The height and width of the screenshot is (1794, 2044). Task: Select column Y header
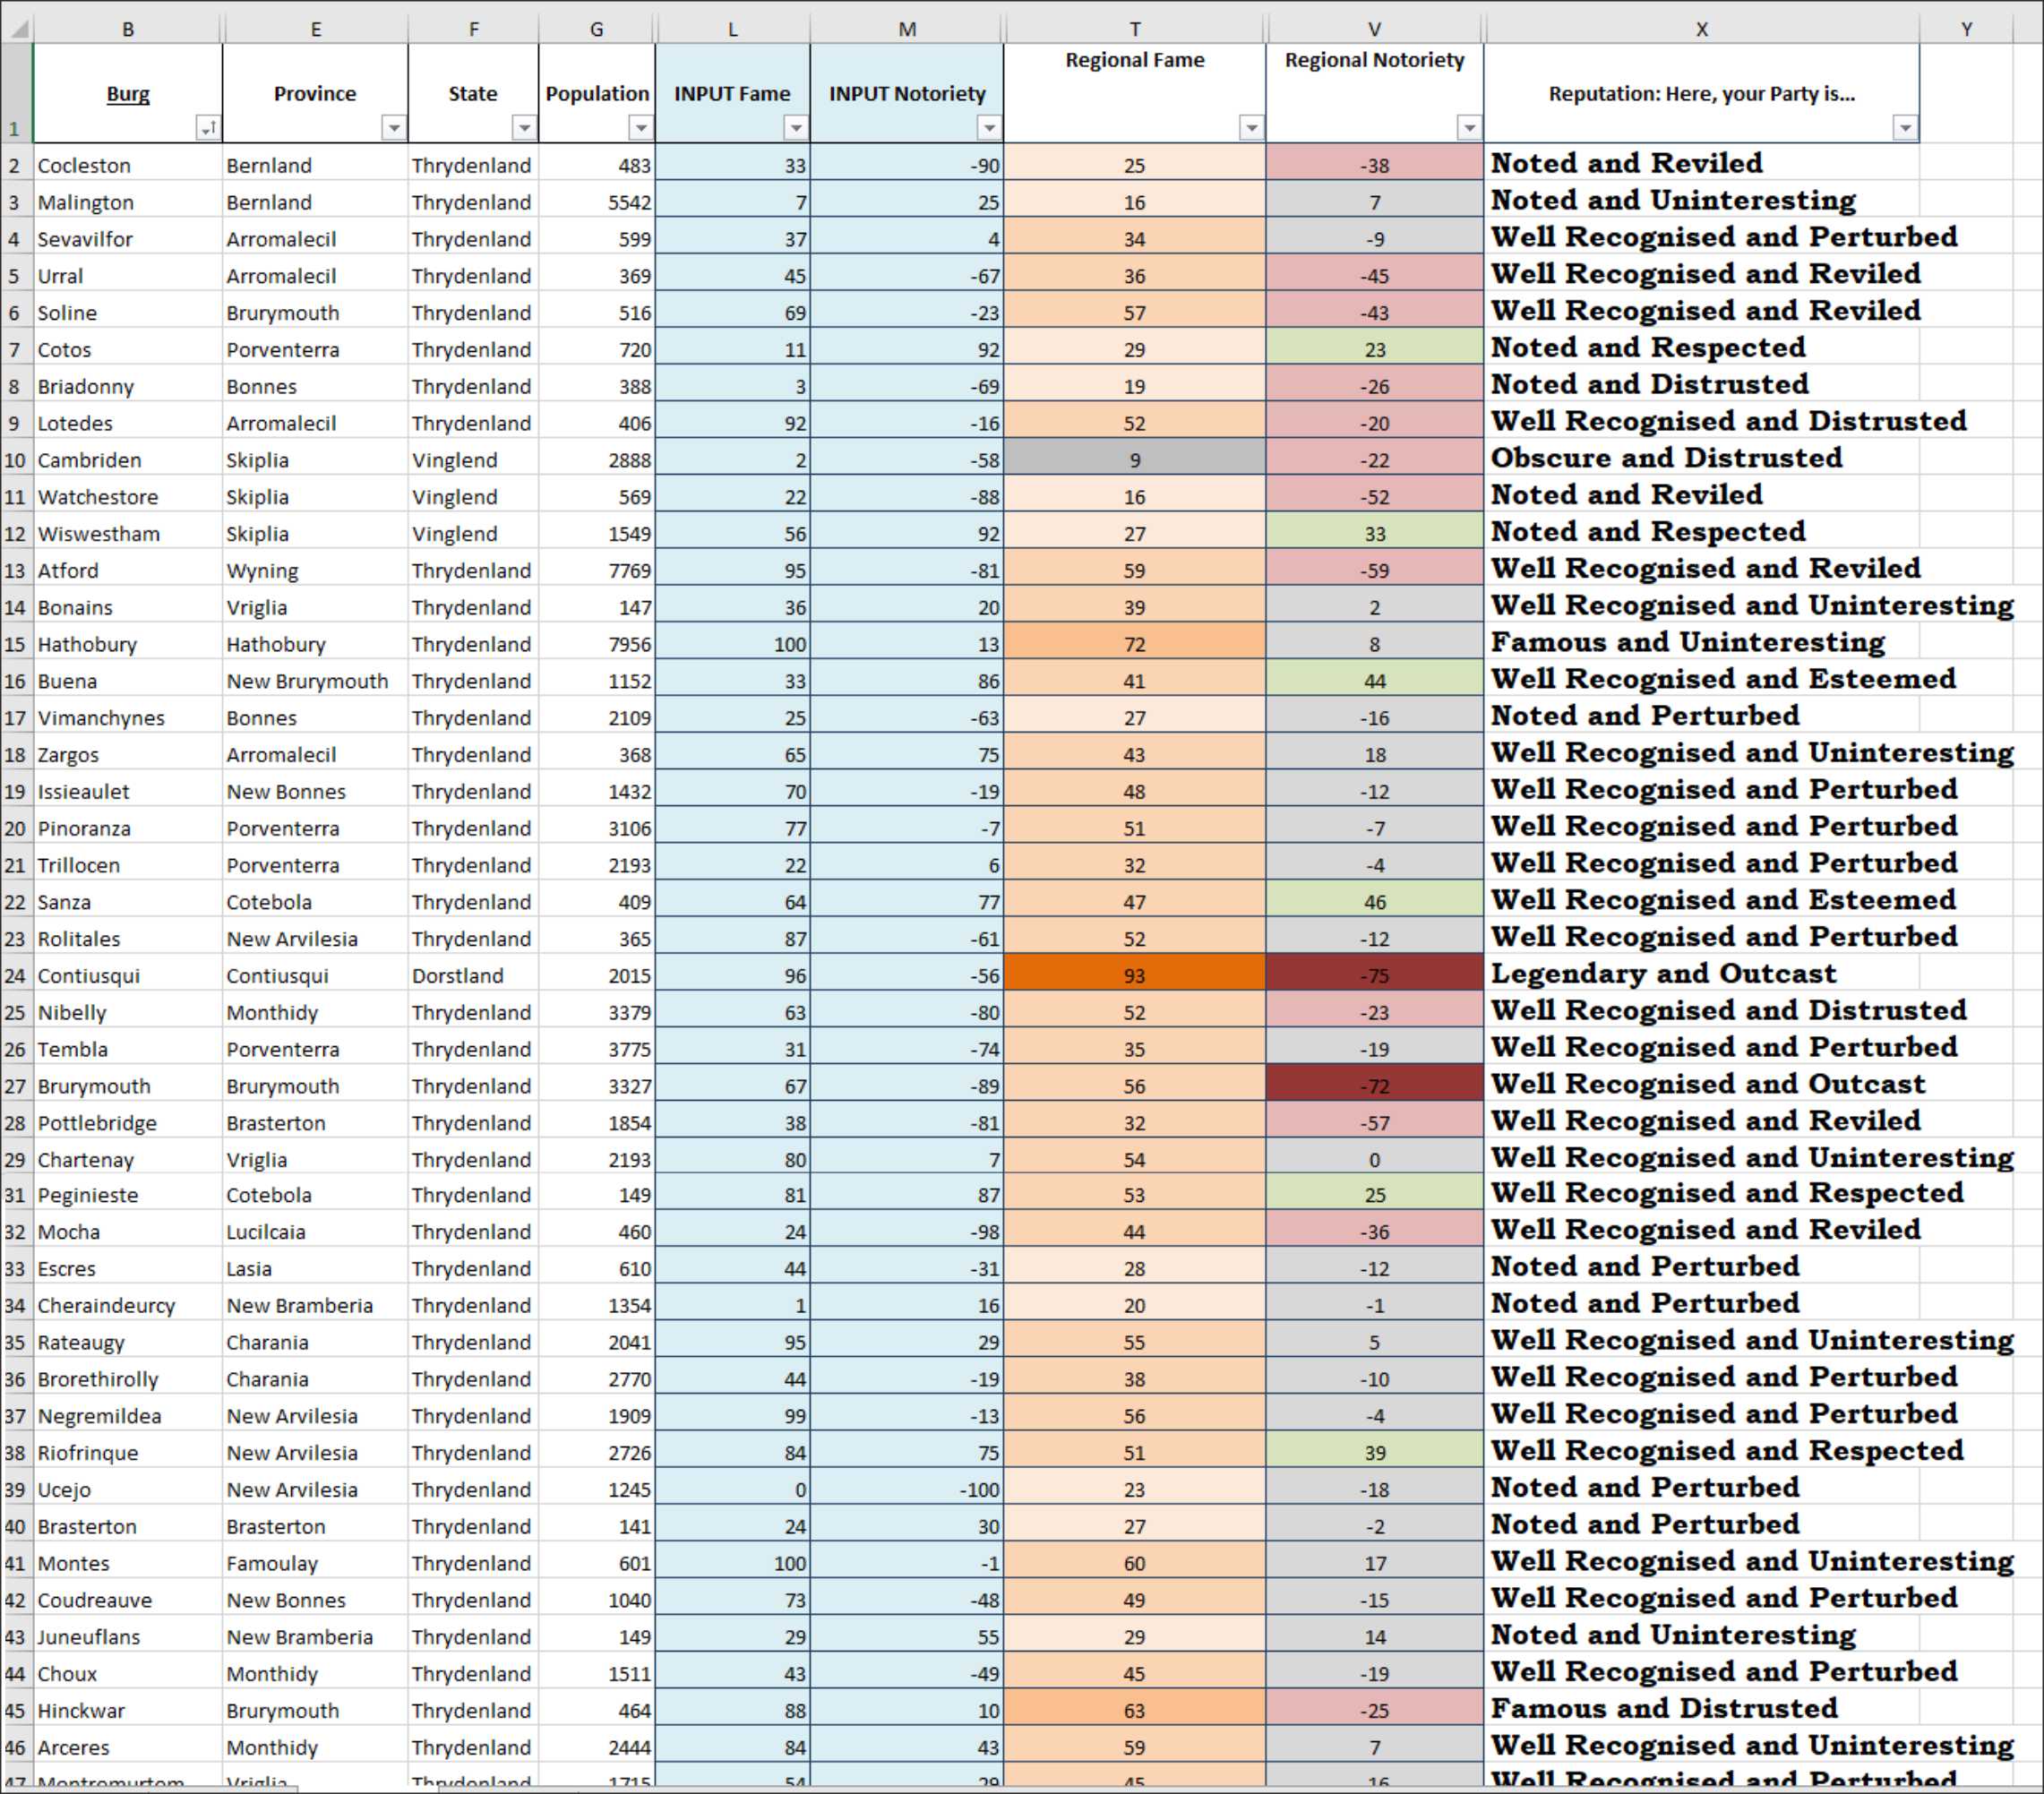pyautogui.click(x=1966, y=29)
